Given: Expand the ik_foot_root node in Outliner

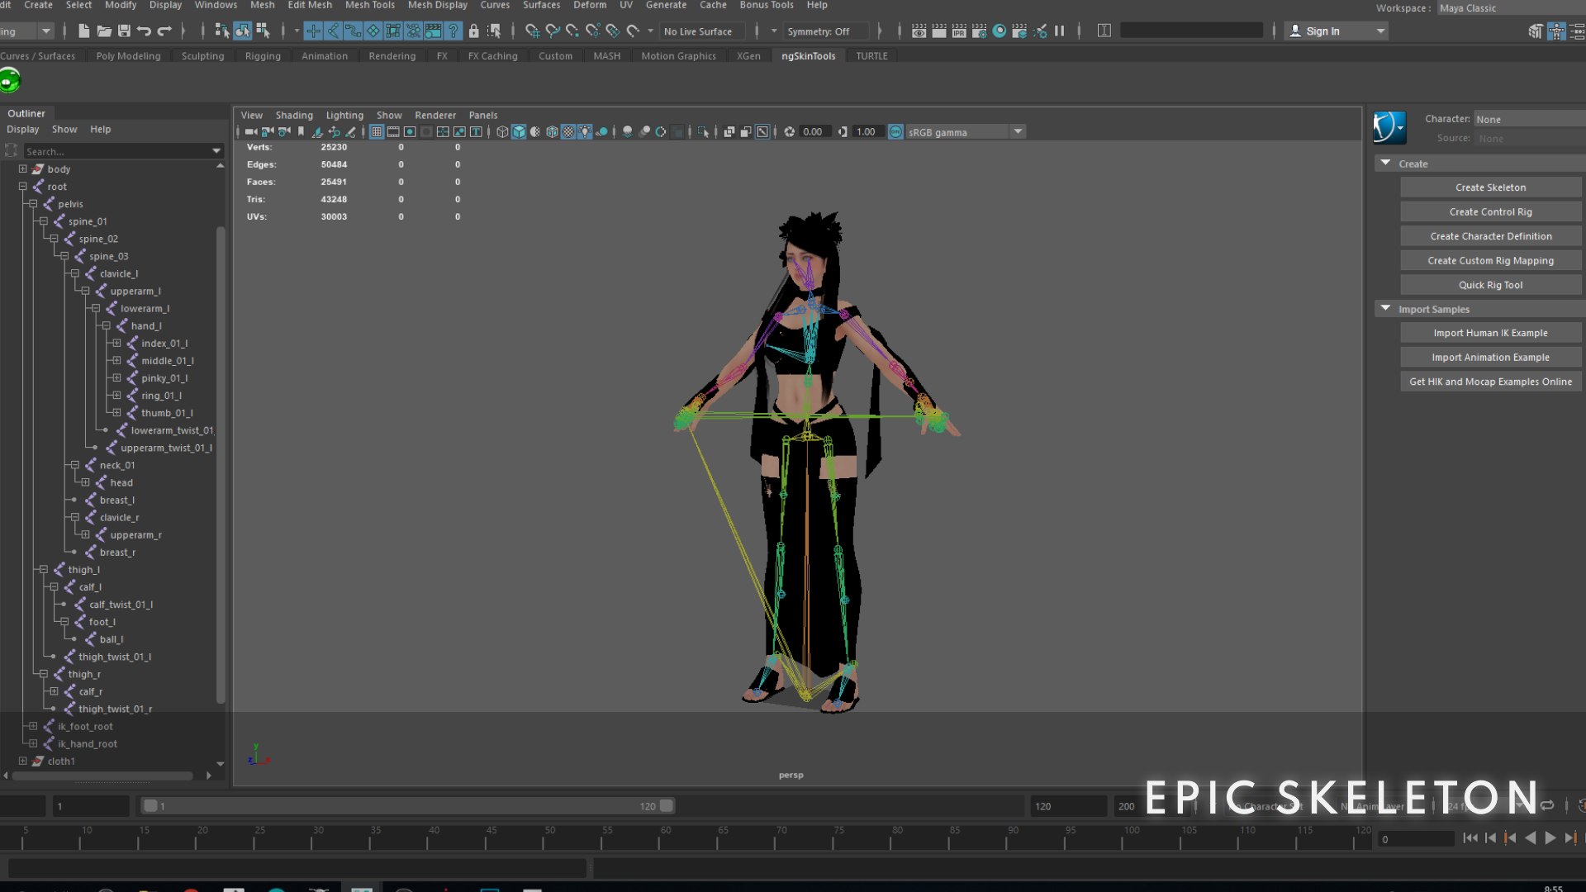Looking at the screenshot, I should pyautogui.click(x=33, y=727).
